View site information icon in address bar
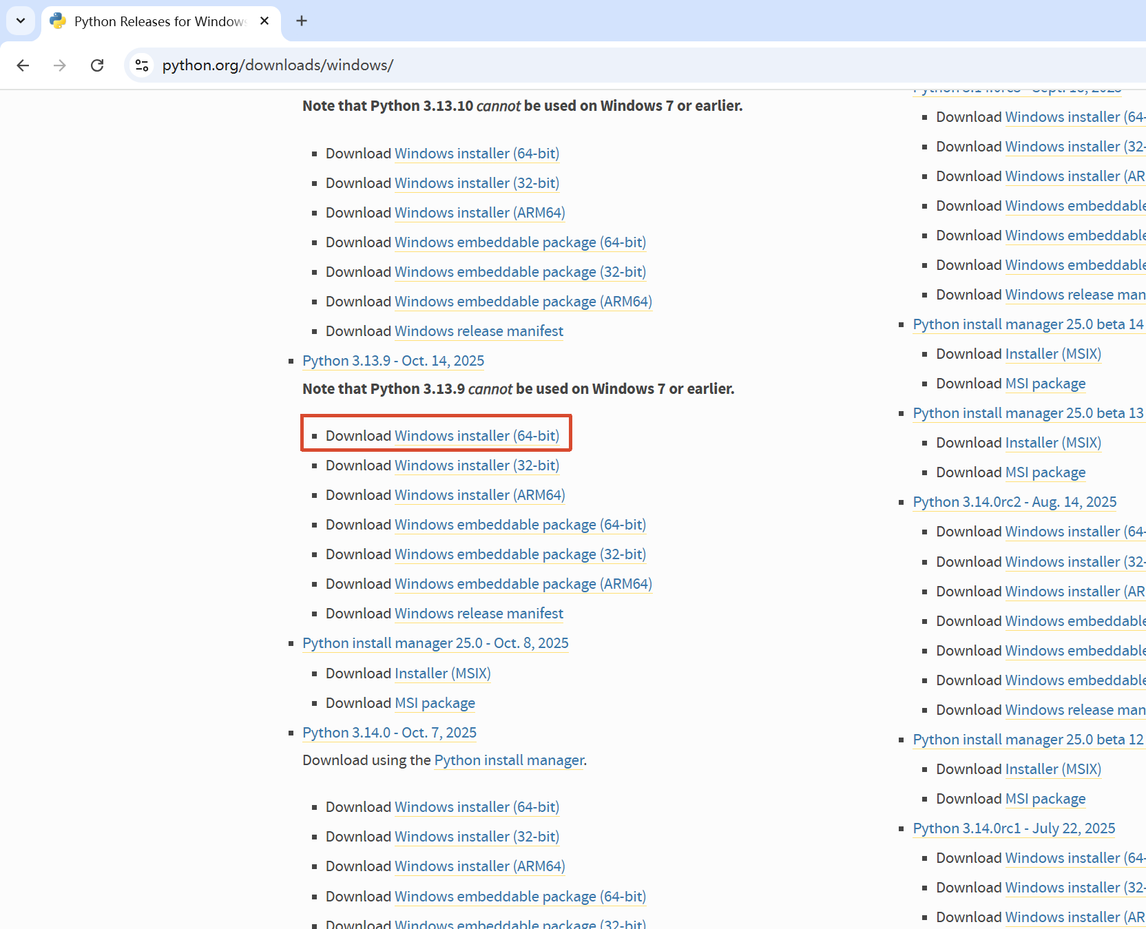Image resolution: width=1146 pixels, height=929 pixels. pyautogui.click(x=142, y=65)
